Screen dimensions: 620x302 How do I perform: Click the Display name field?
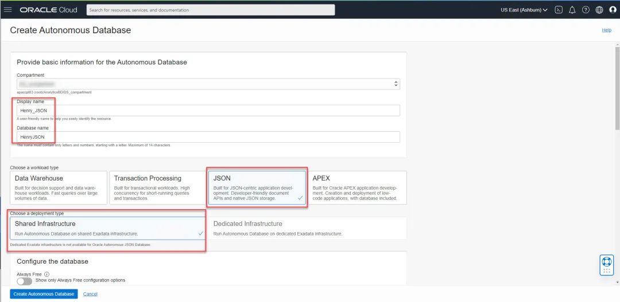point(208,111)
